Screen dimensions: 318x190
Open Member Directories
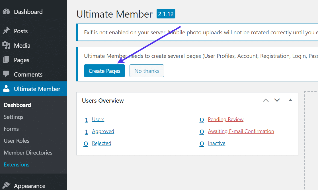point(28,153)
